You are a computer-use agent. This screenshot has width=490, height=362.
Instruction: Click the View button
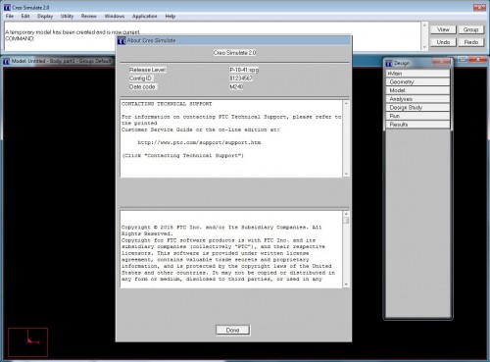pos(443,29)
